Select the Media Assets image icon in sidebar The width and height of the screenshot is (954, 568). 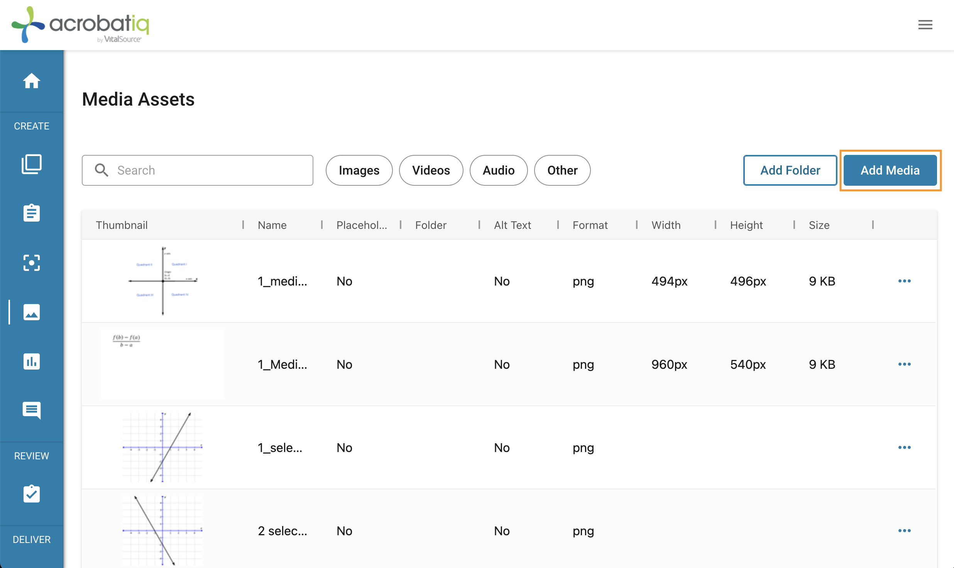tap(32, 312)
